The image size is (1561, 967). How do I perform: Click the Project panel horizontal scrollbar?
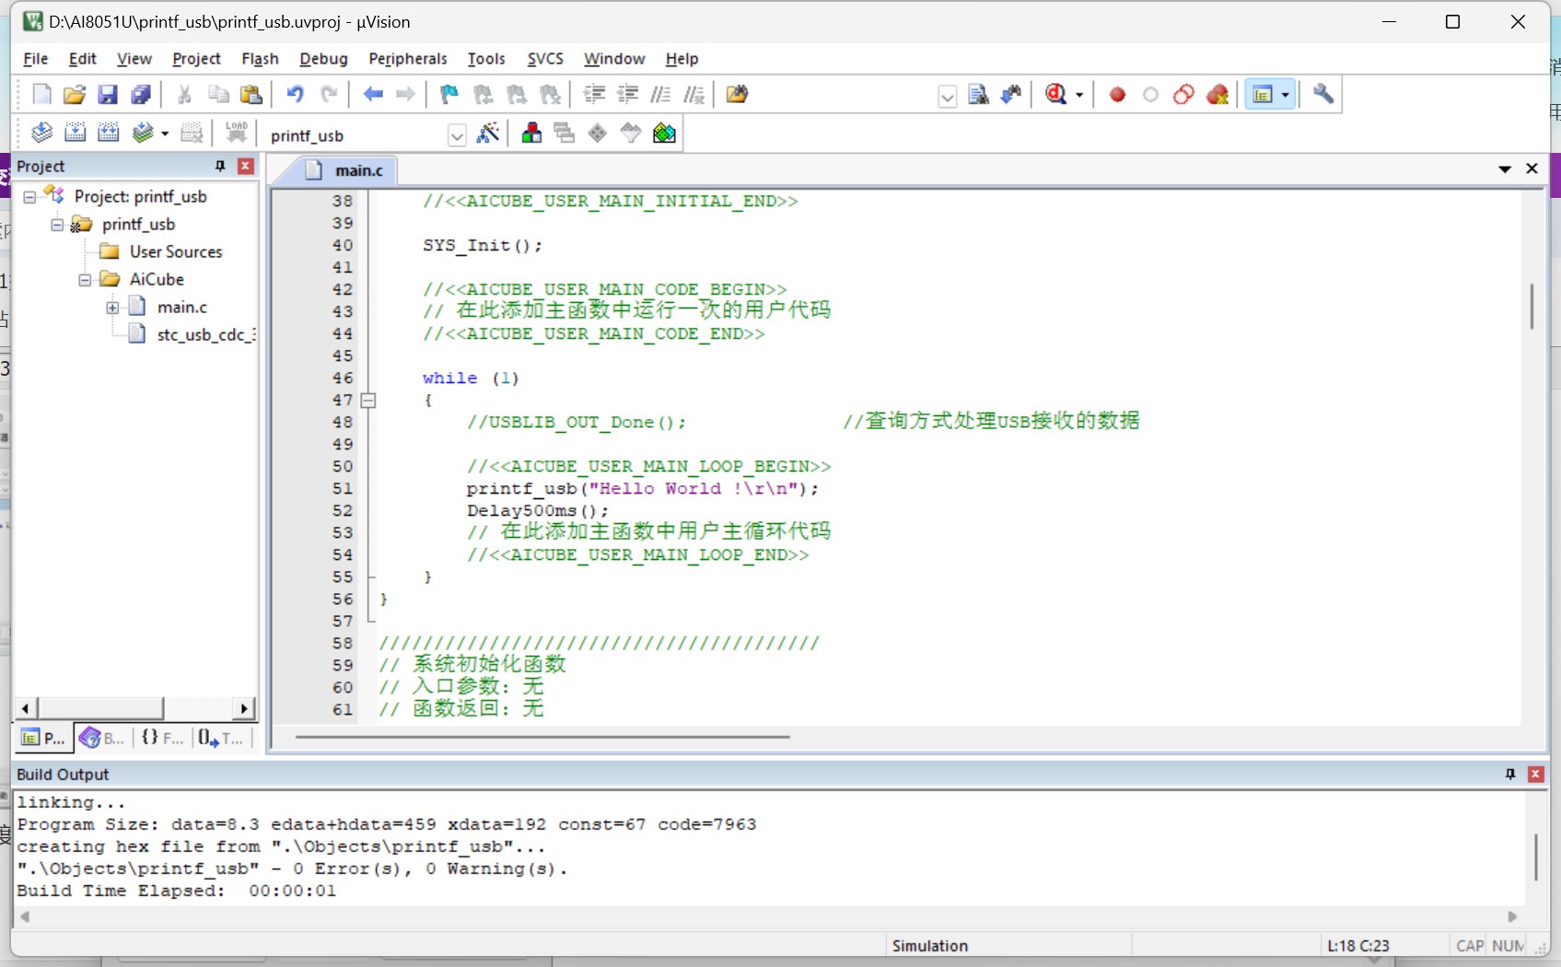coord(101,708)
